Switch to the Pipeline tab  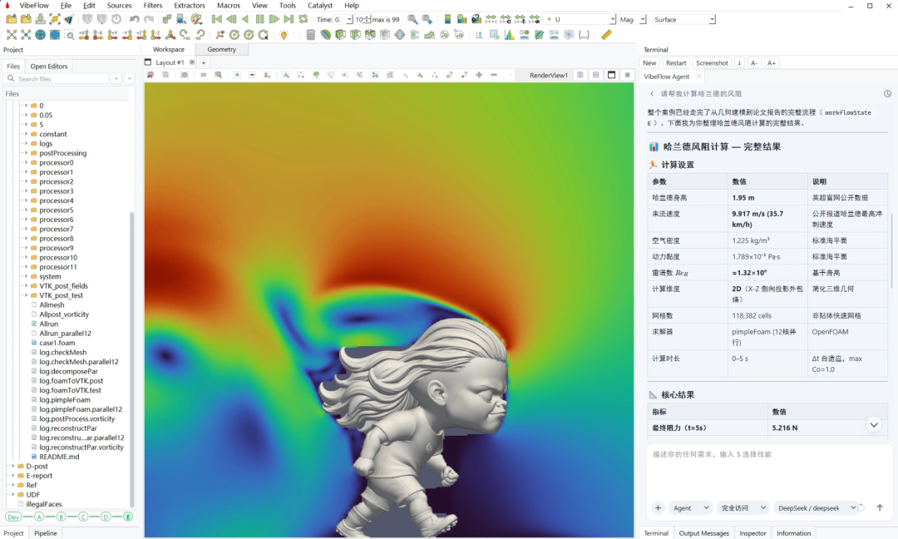(x=45, y=532)
